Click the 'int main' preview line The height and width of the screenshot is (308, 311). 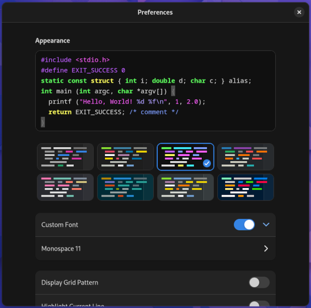[108, 91]
